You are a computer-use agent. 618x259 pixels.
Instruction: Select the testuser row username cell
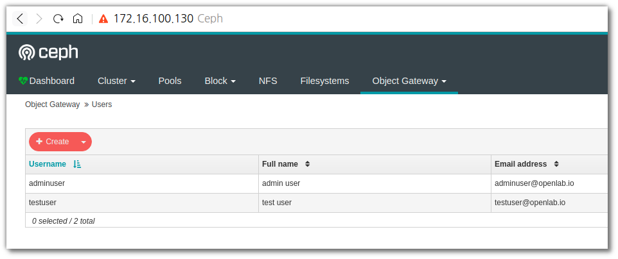(x=142, y=203)
